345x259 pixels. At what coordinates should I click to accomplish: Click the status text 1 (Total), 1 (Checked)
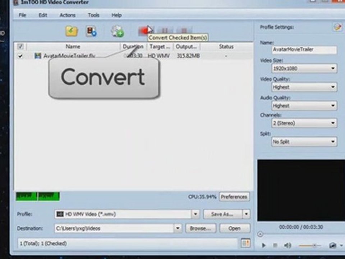tap(43, 244)
